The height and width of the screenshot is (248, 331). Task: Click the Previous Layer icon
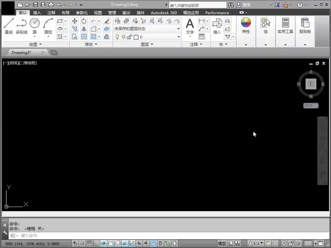tap(143, 21)
